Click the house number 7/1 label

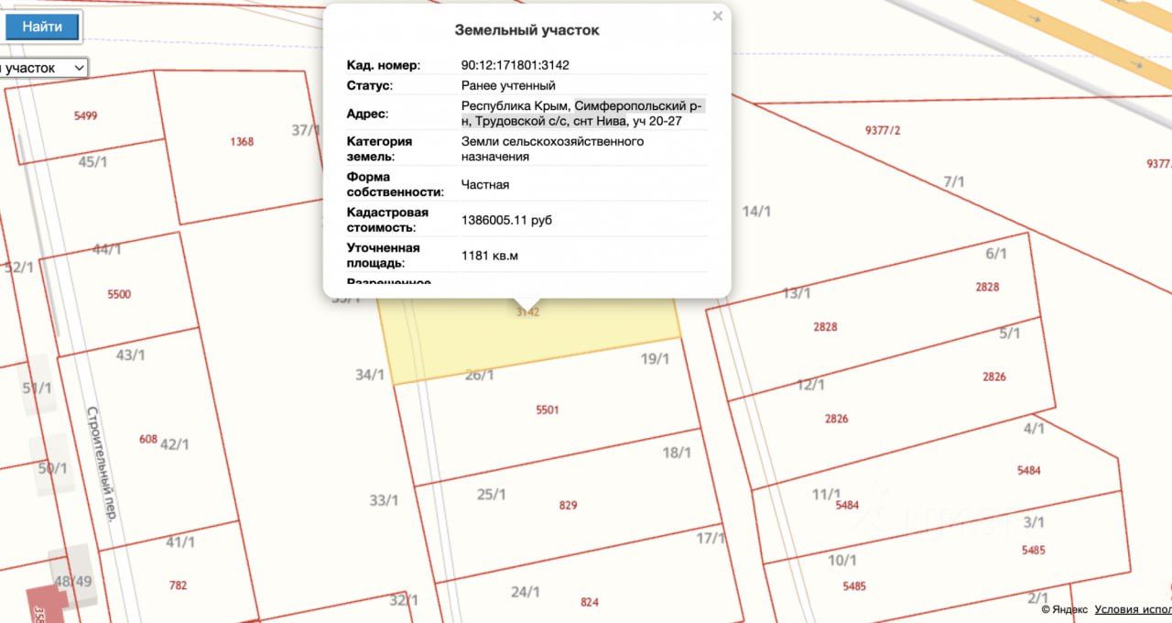pyautogui.click(x=954, y=181)
